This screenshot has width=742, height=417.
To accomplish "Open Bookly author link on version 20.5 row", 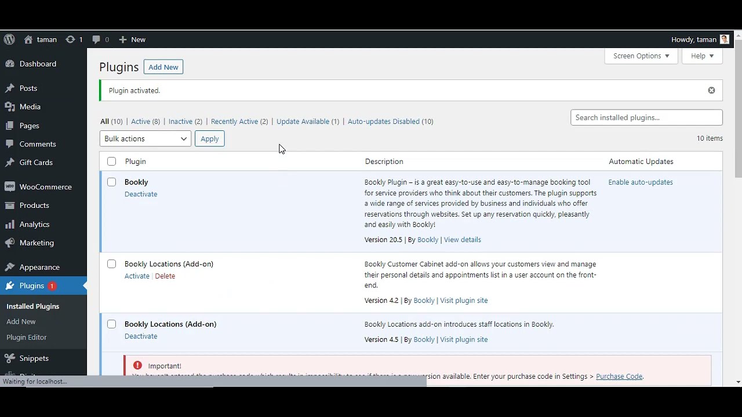I will coord(428,240).
